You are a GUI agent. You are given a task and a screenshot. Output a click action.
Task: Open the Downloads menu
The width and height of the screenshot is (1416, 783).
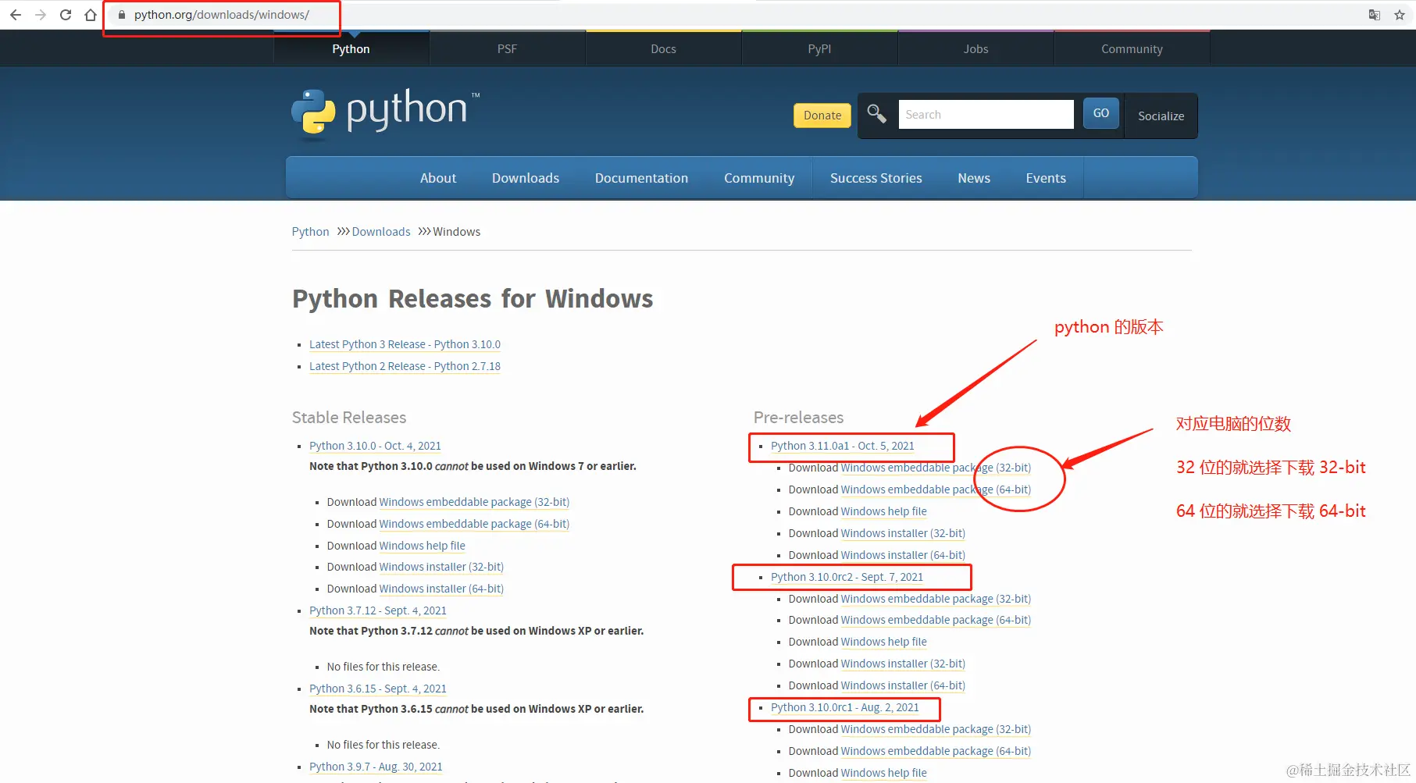[526, 178]
